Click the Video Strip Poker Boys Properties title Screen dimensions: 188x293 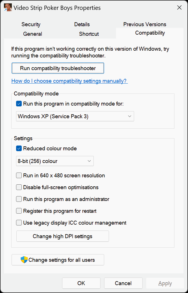click(57, 8)
